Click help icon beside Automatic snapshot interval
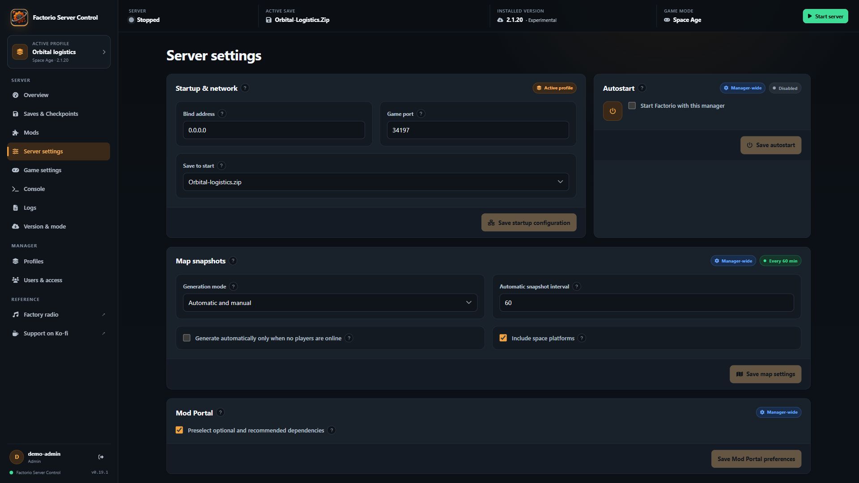Screen dimensions: 859x483 point(577,286)
